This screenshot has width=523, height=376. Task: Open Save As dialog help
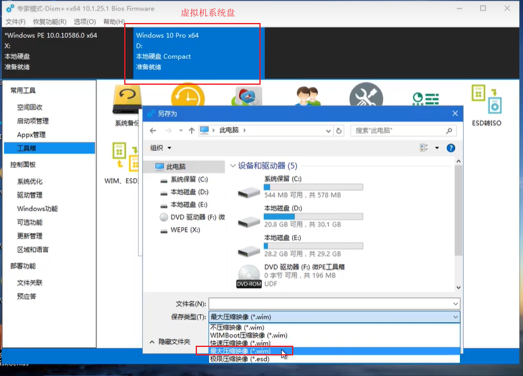point(451,148)
